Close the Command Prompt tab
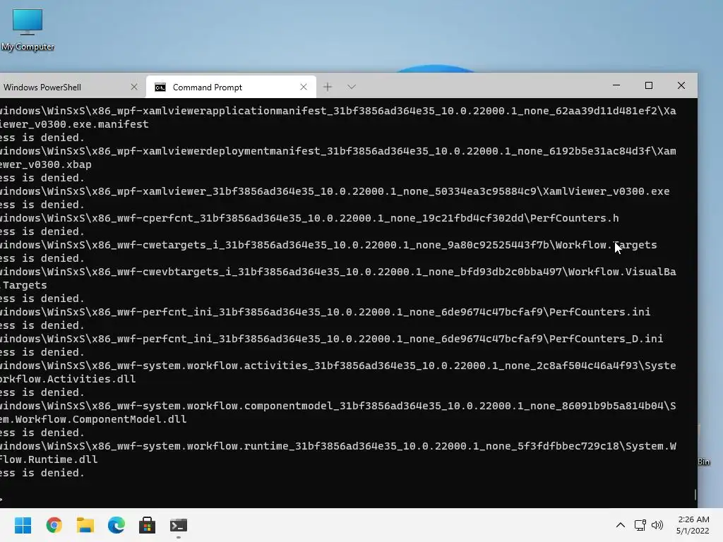The height and width of the screenshot is (542, 723). coord(304,87)
